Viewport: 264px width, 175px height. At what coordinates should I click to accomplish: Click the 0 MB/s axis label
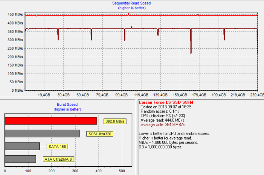pos(17,91)
